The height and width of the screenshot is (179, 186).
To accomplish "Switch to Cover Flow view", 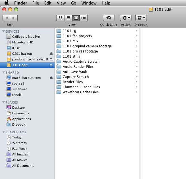I will click(84, 18).
